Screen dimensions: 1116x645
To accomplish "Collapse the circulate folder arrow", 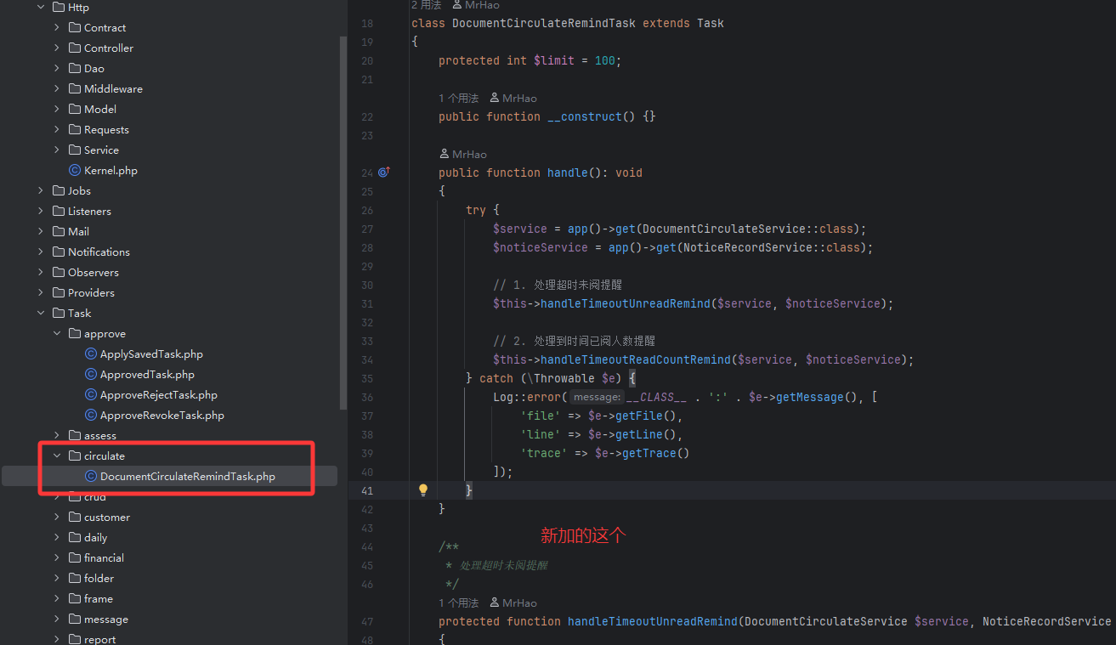I will (x=57, y=456).
